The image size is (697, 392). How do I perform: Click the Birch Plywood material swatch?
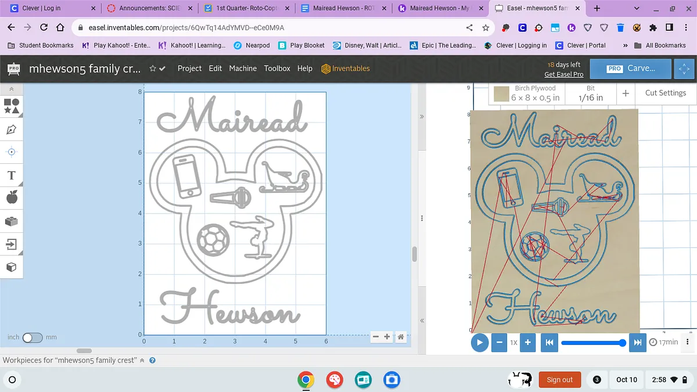click(x=501, y=93)
